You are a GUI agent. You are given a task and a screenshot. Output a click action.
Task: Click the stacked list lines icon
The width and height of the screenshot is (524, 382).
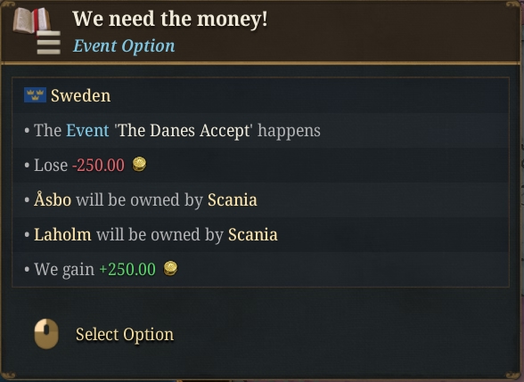[49, 43]
